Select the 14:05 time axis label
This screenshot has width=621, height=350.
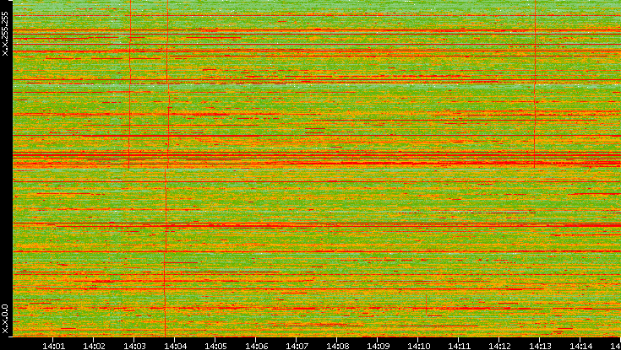coord(215,346)
